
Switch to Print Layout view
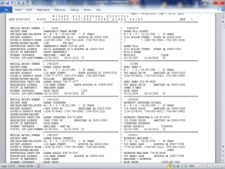point(170,166)
